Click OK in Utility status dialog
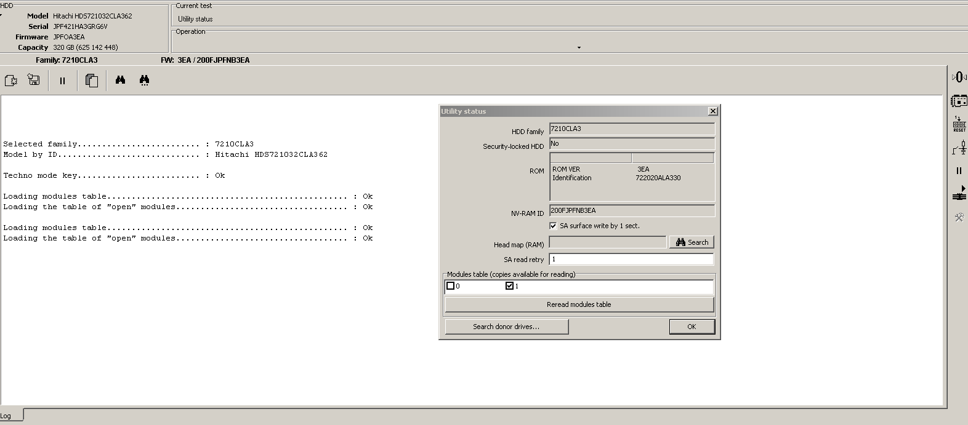968x425 pixels. [x=692, y=327]
